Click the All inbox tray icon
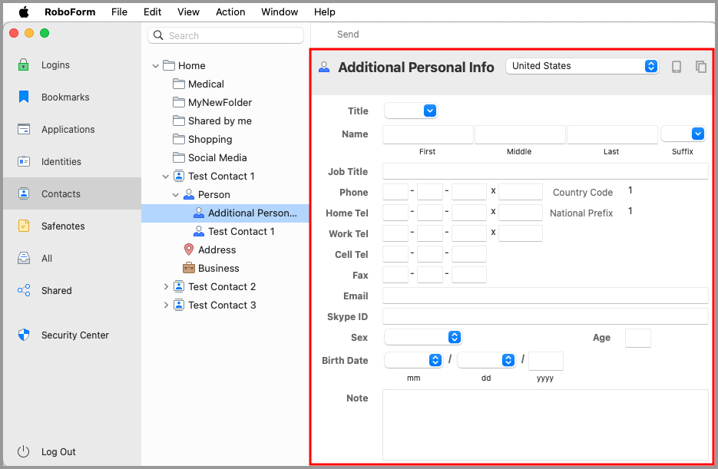 23,258
